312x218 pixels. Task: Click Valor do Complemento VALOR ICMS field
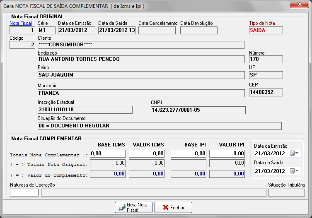point(147,174)
